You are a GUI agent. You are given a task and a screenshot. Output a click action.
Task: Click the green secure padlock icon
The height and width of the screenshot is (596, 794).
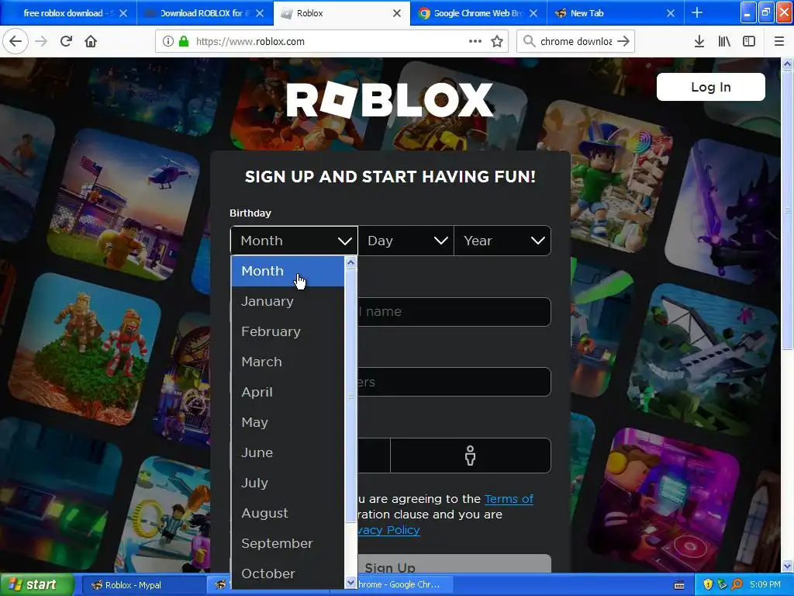pyautogui.click(x=184, y=41)
